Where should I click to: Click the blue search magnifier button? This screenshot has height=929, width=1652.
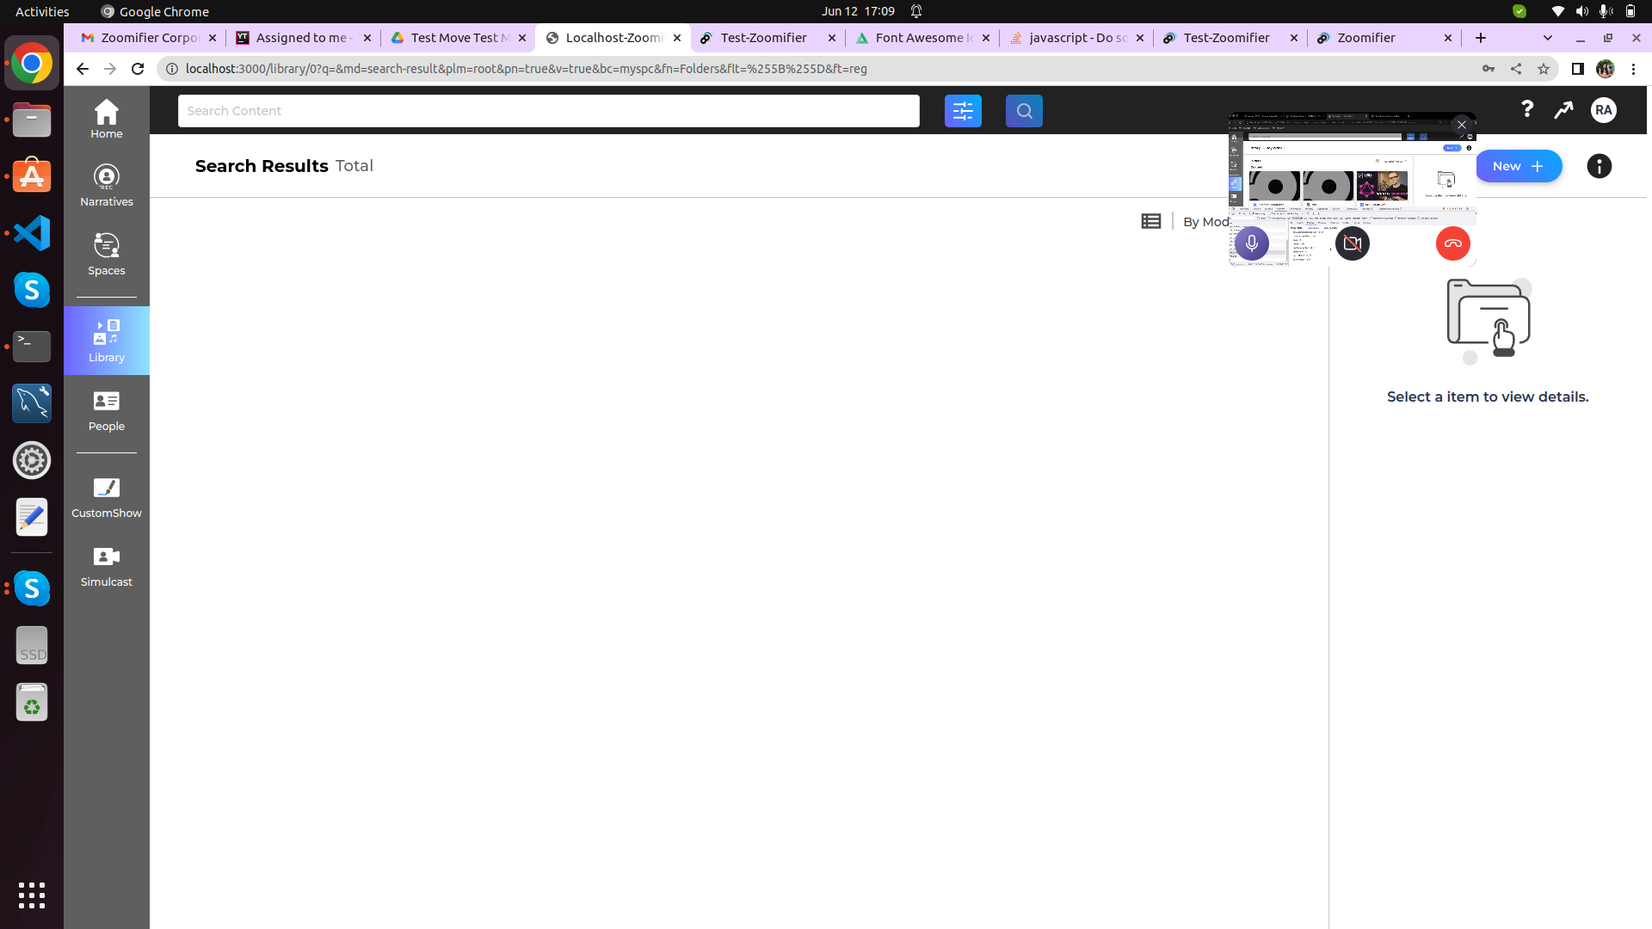(1024, 111)
